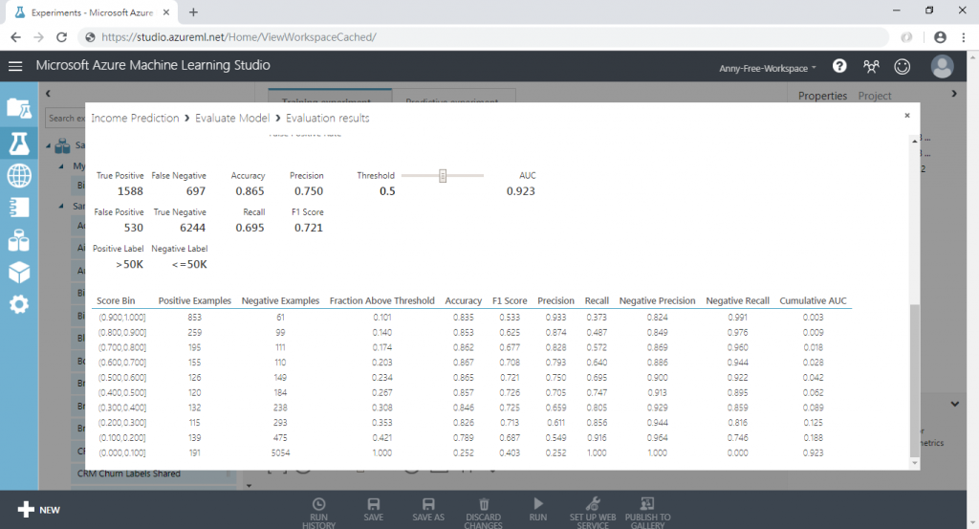
Task: Collapse the Saved Datasets tree node
Action: [x=49, y=145]
